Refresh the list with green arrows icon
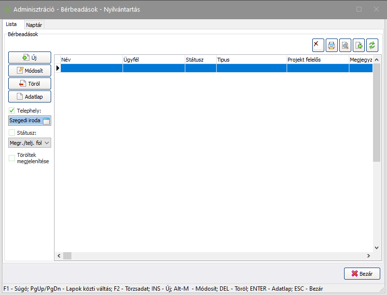387x295 pixels. [372, 45]
